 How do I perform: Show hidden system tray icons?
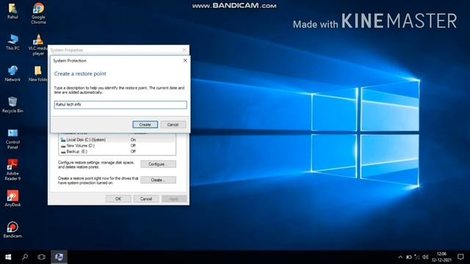tap(400, 257)
